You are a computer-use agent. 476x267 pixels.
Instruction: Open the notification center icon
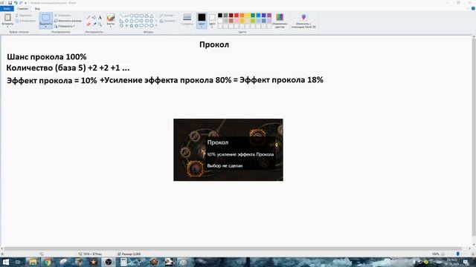466,262
